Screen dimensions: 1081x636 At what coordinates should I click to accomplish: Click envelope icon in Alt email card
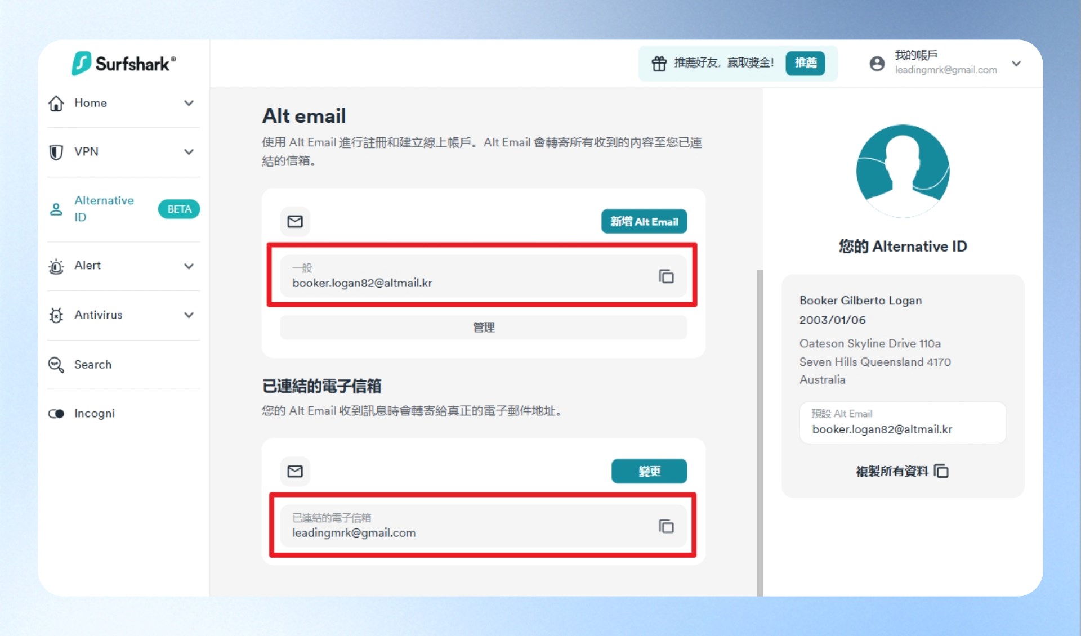click(x=295, y=221)
